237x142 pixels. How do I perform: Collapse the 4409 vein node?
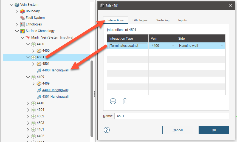pos(28,77)
